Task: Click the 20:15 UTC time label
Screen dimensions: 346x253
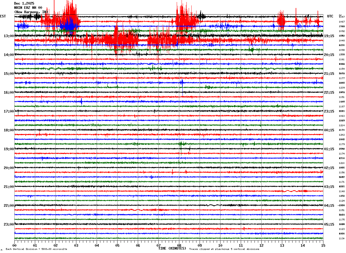Action: click(x=329, y=55)
